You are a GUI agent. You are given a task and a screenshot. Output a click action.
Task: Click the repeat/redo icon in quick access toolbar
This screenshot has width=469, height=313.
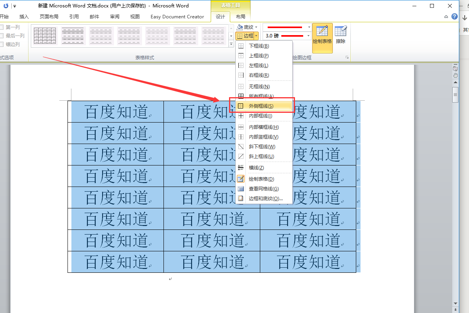pyautogui.click(x=6, y=6)
